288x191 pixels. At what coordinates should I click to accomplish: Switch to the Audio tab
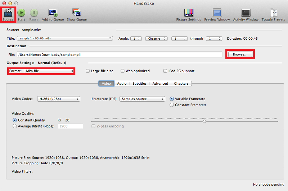122,84
